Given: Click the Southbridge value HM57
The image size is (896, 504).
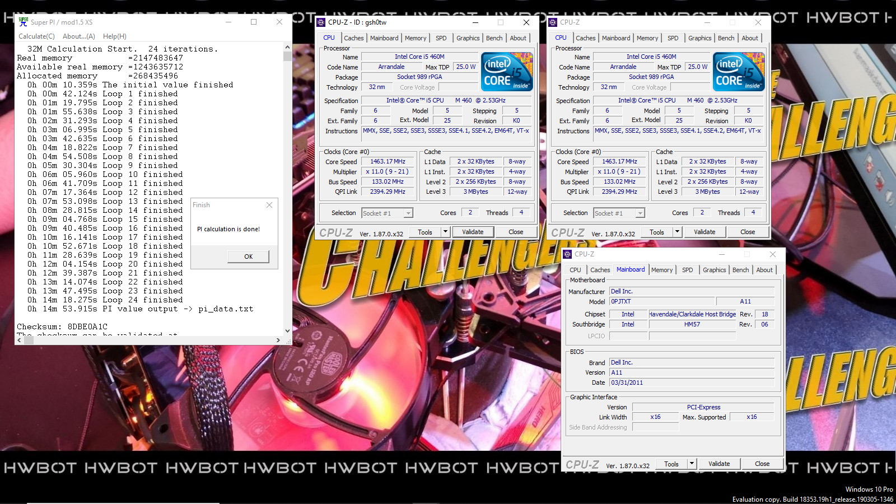Looking at the screenshot, I should (x=692, y=324).
